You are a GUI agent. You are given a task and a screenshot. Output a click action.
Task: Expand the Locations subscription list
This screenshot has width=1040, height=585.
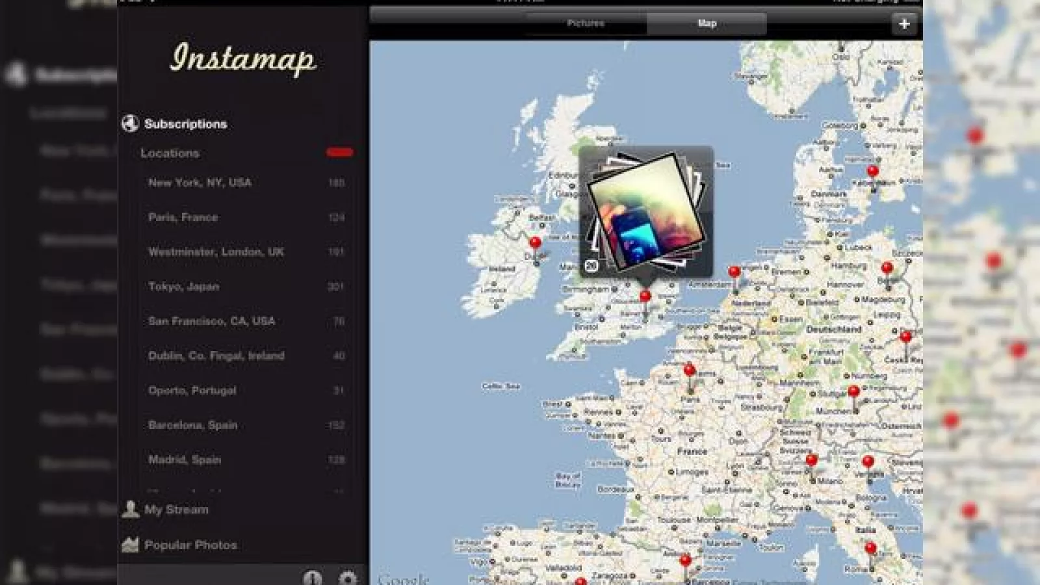pos(170,153)
